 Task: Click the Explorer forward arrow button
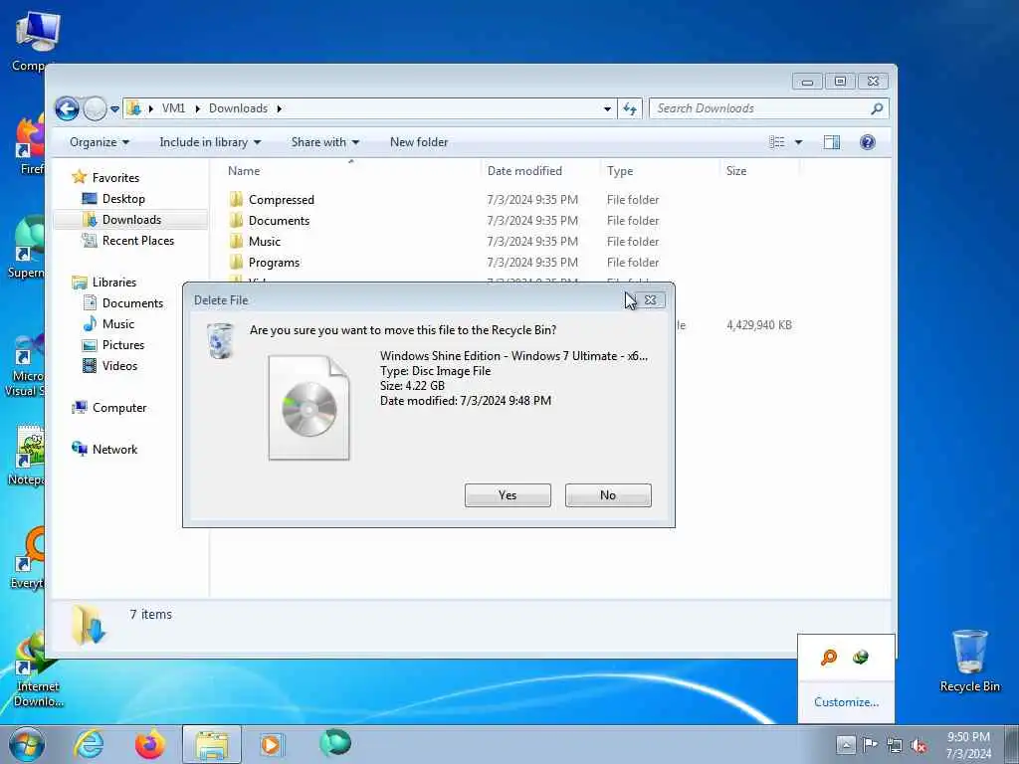coord(95,108)
